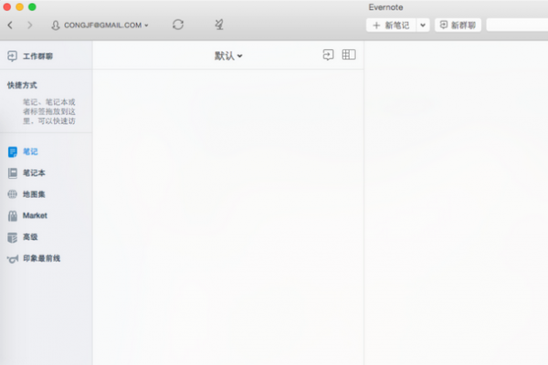This screenshot has height=365, width=548.
Task: Click the search field in toolbar
Action: click(x=517, y=25)
